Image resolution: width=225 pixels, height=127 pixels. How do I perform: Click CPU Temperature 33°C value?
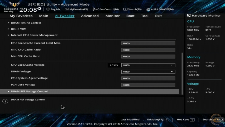(208, 30)
